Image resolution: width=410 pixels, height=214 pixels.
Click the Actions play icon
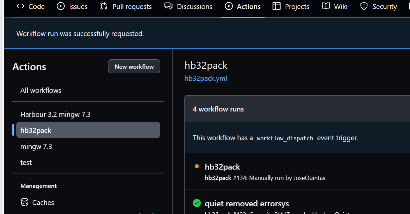(x=229, y=6)
